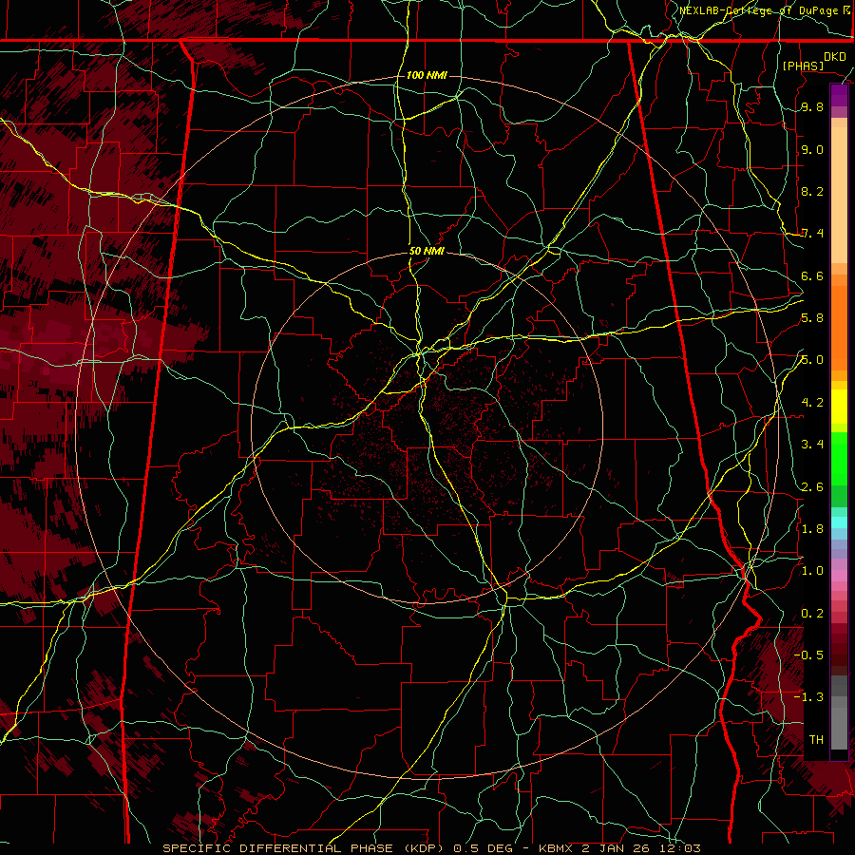This screenshot has height=855, width=855.
Task: Click the 0.2 scale label
Action: (x=812, y=613)
